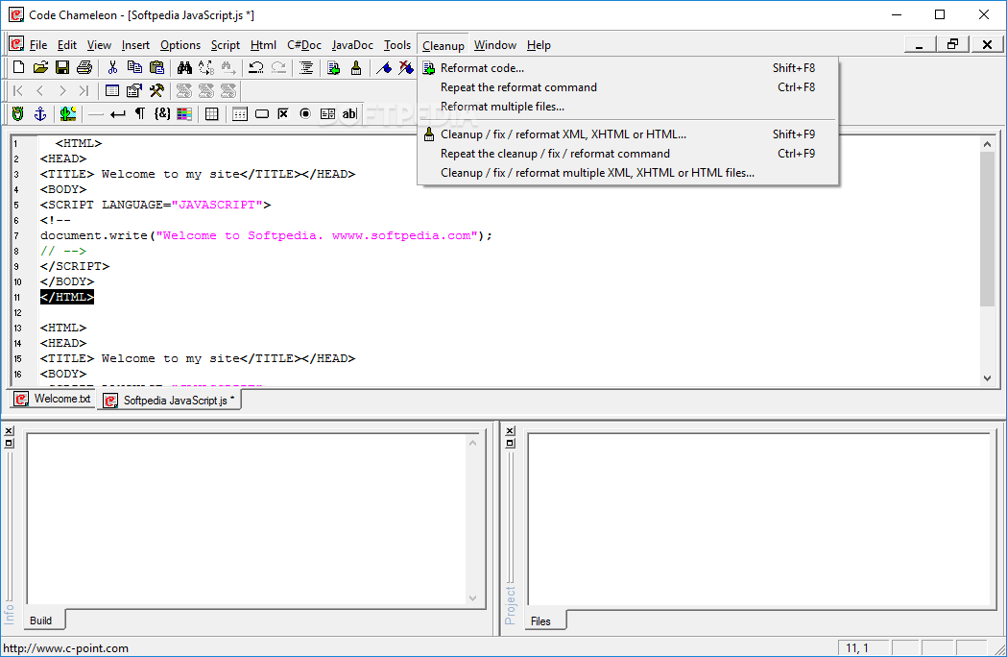The height and width of the screenshot is (657, 1007).
Task: Insert line break arrow icon
Action: pos(117,113)
